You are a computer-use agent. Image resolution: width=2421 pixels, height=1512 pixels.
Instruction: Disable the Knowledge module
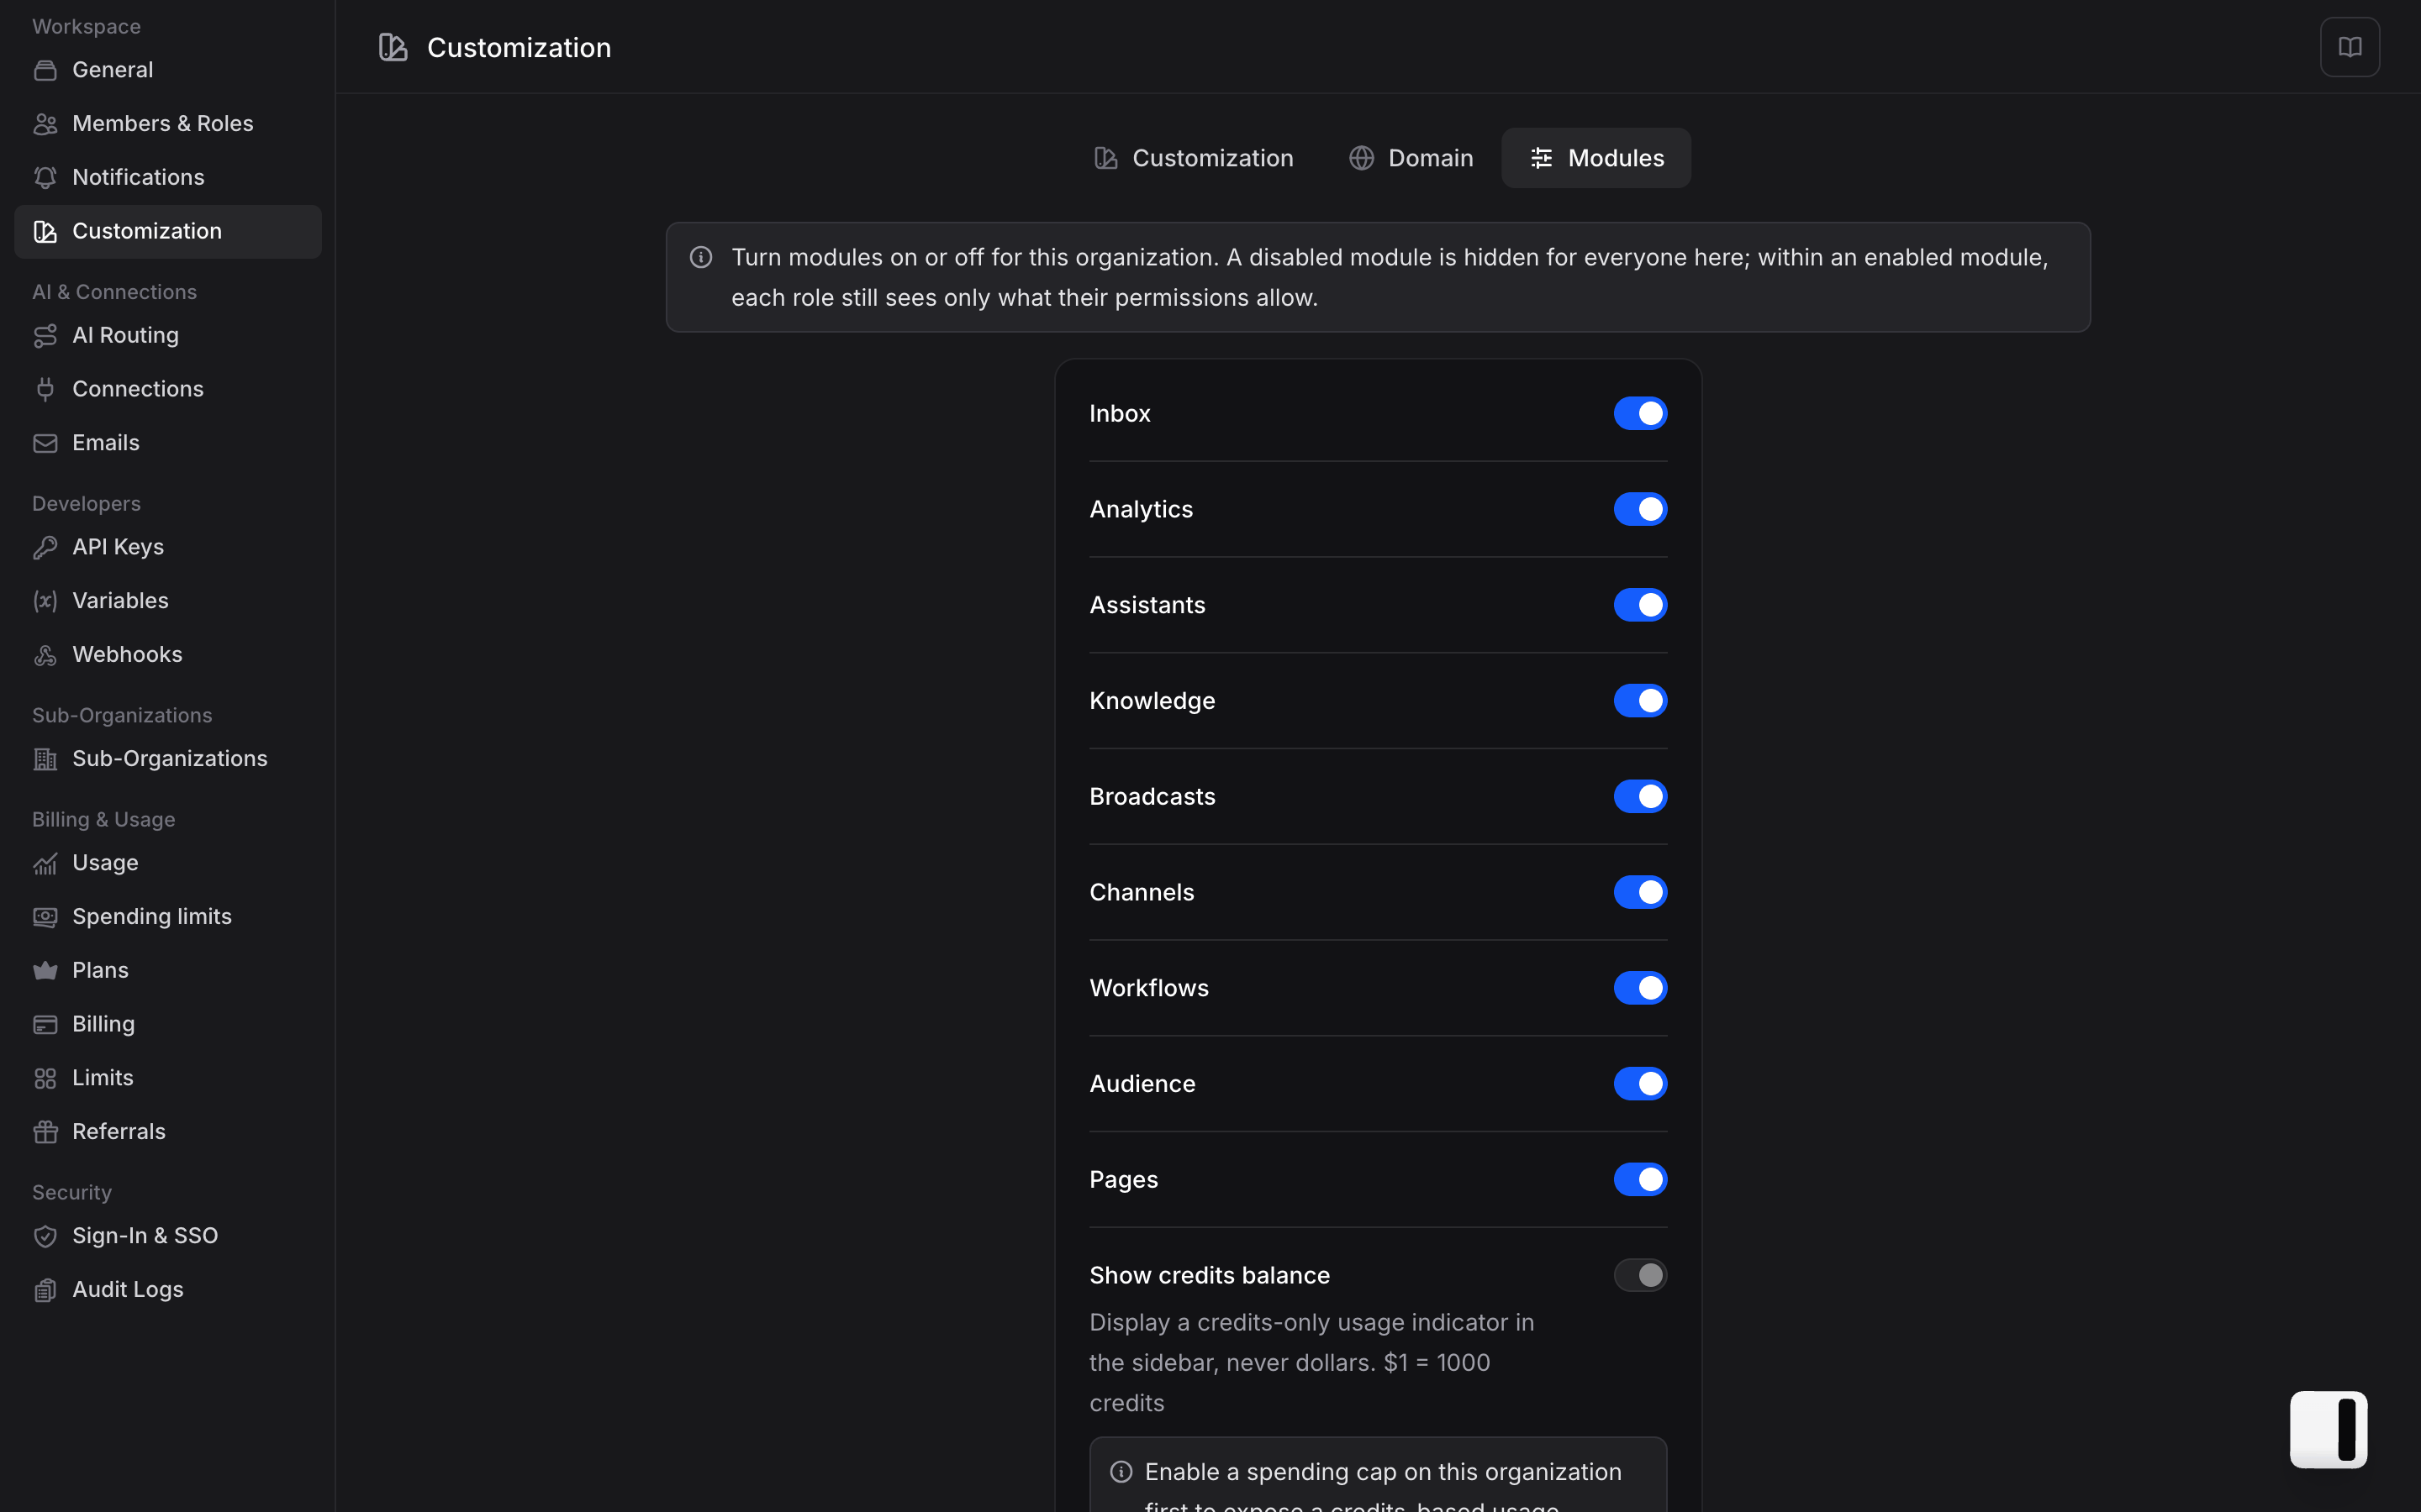pyautogui.click(x=1640, y=701)
